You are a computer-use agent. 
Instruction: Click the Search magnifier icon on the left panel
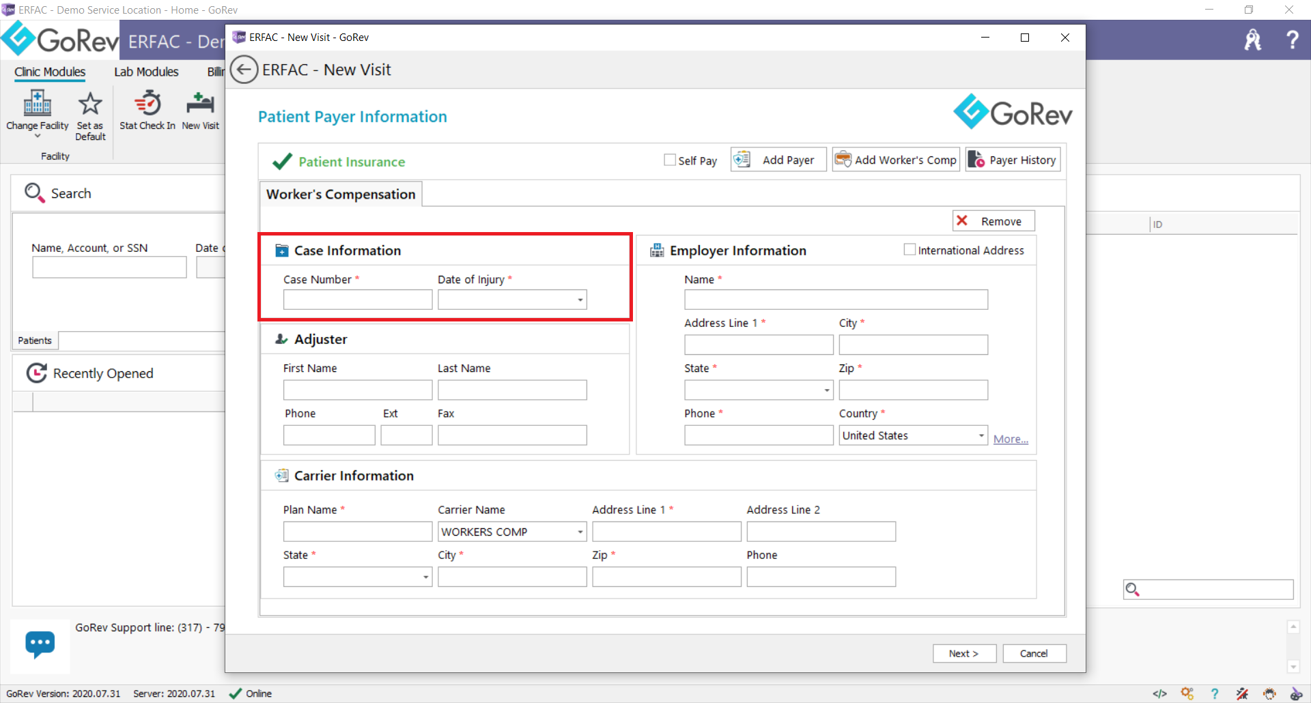point(34,193)
